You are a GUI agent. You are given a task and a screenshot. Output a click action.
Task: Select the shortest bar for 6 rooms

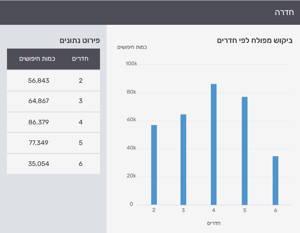[276, 180]
